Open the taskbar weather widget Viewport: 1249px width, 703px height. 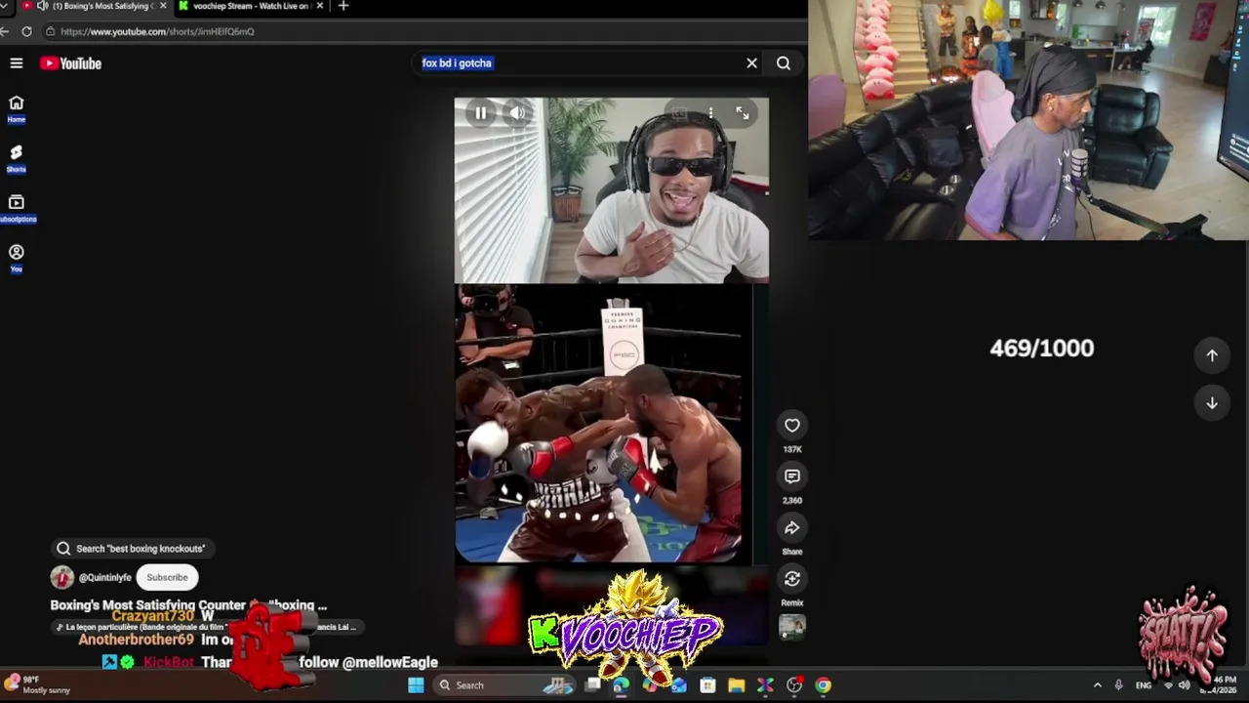pyautogui.click(x=37, y=684)
